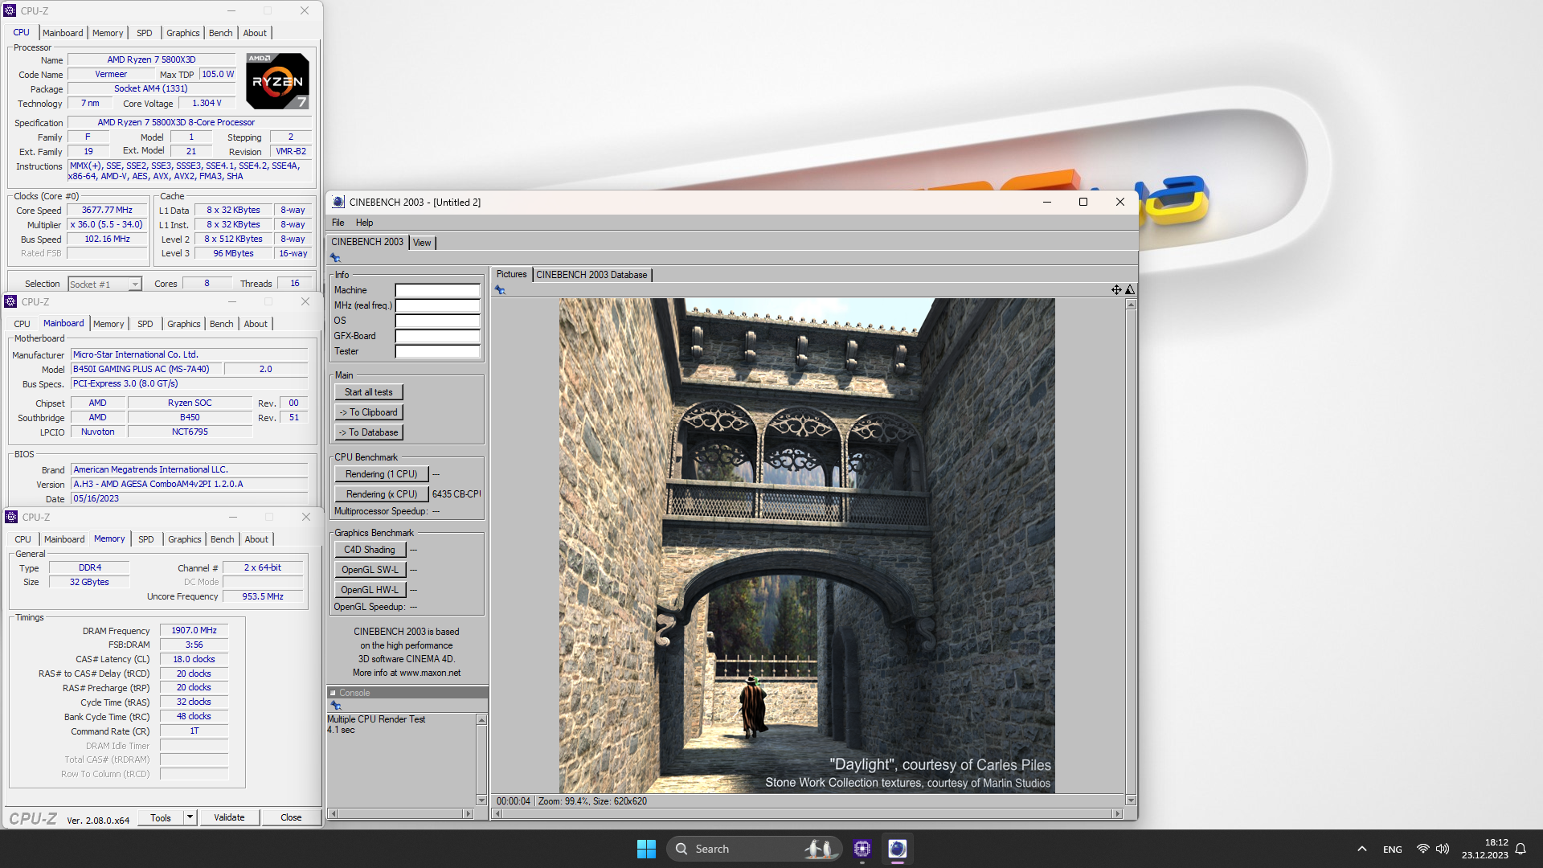Click the Tools button in CPU-Z
The width and height of the screenshot is (1543, 868).
pos(161,817)
